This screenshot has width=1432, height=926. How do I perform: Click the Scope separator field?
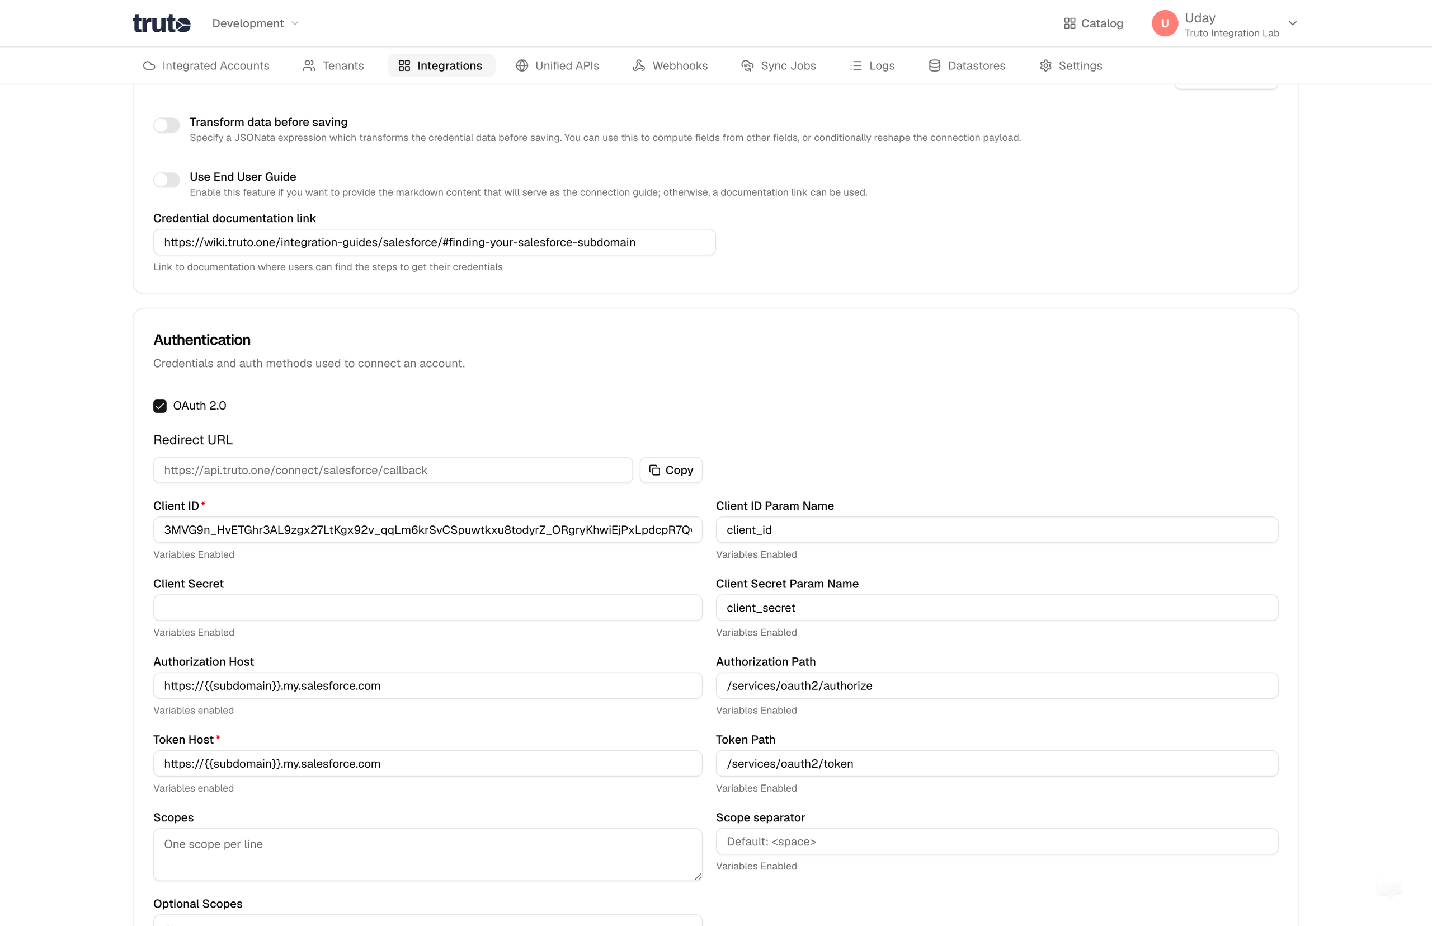pyautogui.click(x=997, y=842)
